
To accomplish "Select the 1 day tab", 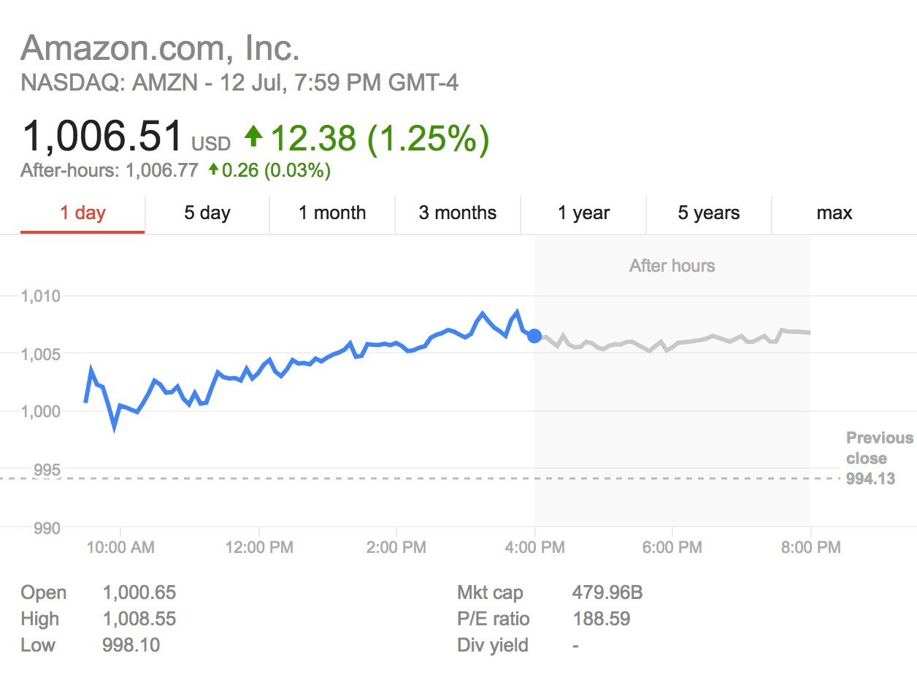I will [x=83, y=213].
